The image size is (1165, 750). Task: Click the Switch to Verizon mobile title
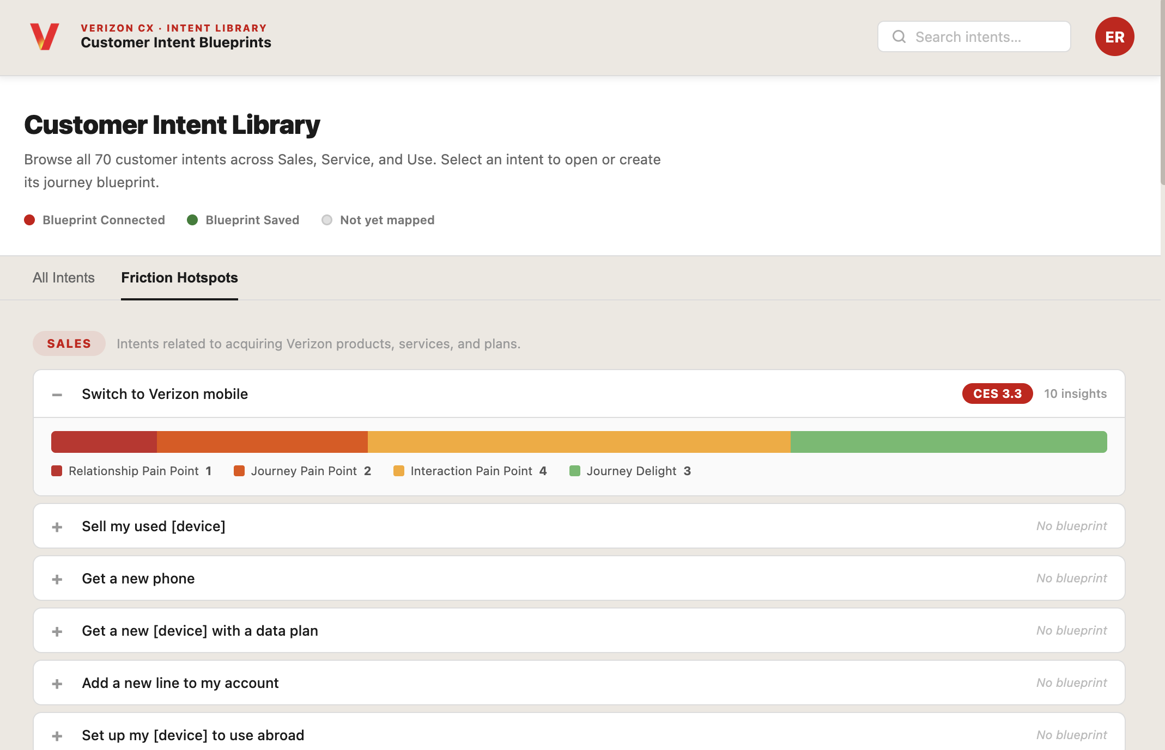coord(165,394)
